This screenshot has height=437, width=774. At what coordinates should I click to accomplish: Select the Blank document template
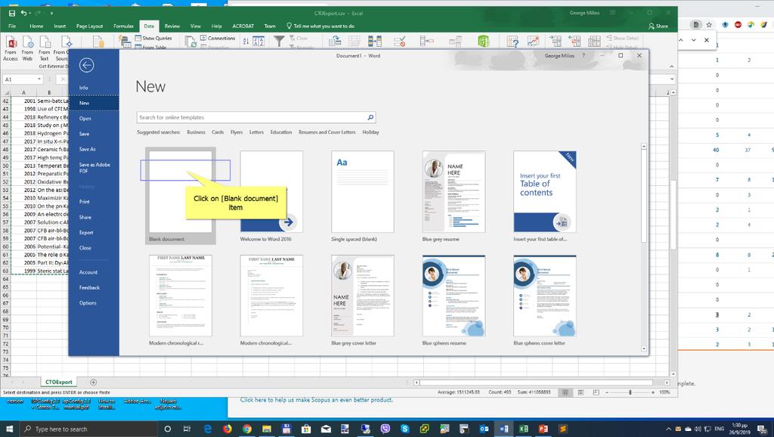(180, 196)
